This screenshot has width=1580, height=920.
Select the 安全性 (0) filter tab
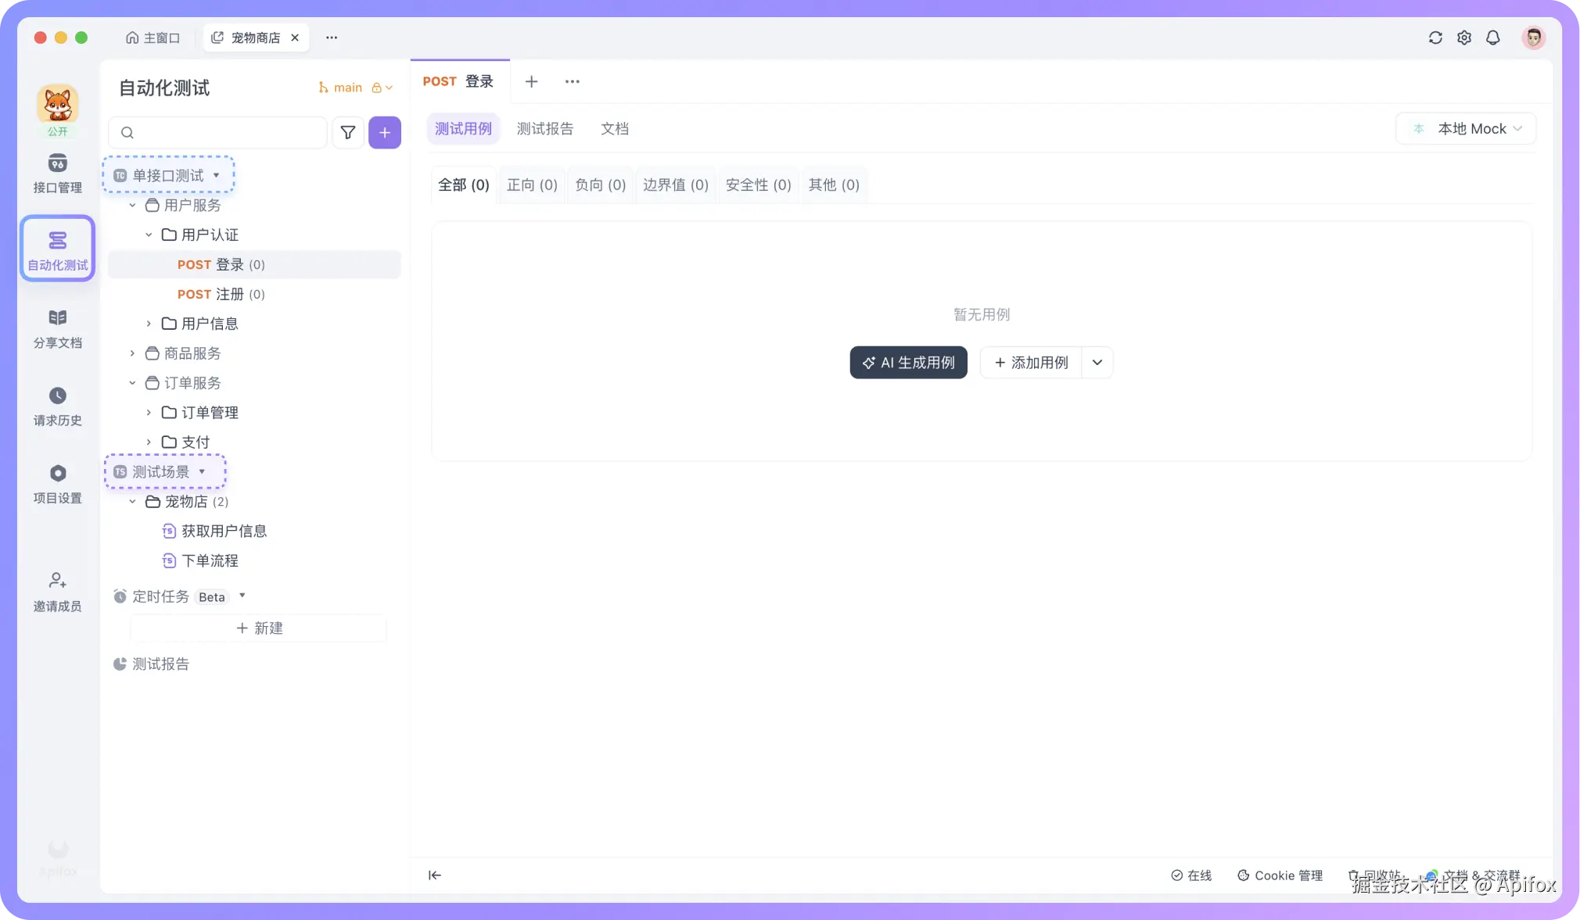(758, 185)
